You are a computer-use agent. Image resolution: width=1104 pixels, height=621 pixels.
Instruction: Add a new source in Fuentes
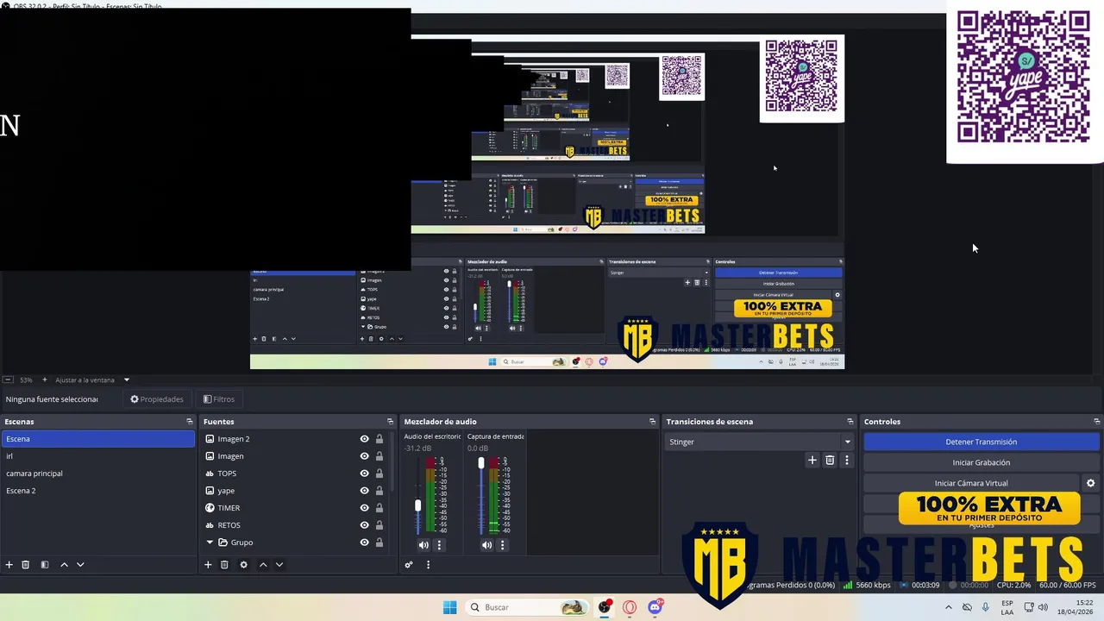click(208, 565)
